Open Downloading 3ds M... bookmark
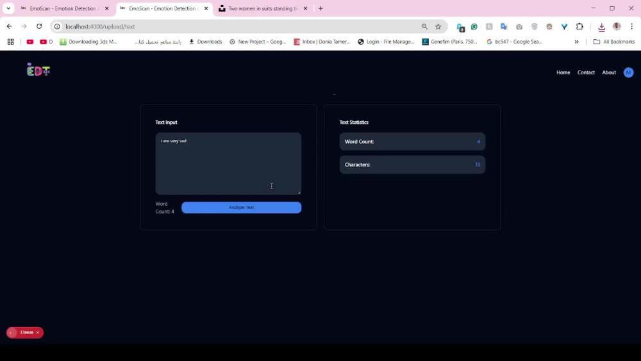The width and height of the screenshot is (641, 361). click(x=88, y=42)
